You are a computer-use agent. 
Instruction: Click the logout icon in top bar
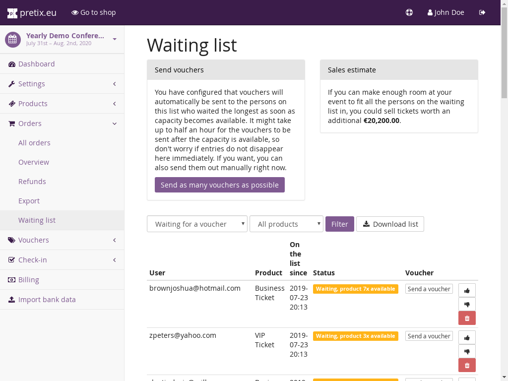[482, 12]
